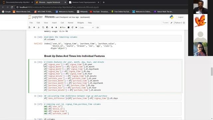
Task: Open the WELCOME TO BEA bookmark
Action: pyautogui.click(x=44, y=12)
